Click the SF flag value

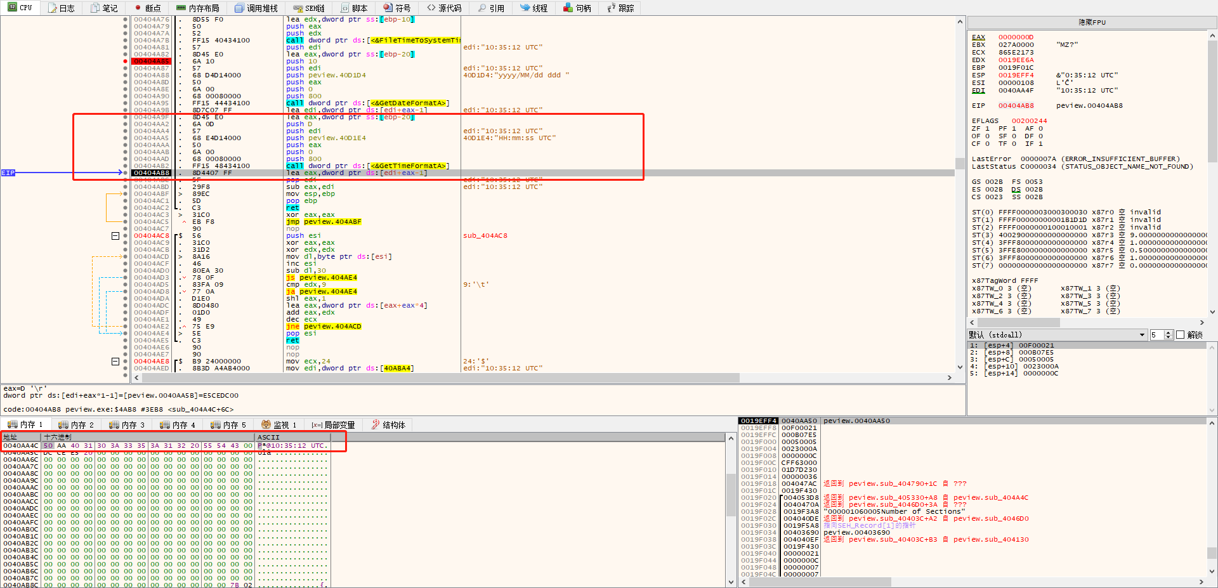pos(1014,136)
